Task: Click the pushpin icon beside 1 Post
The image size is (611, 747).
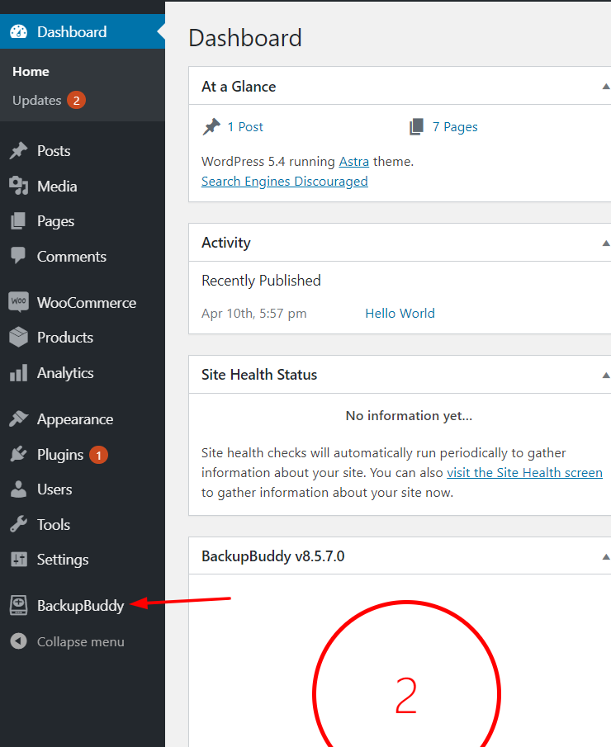Action: (211, 127)
